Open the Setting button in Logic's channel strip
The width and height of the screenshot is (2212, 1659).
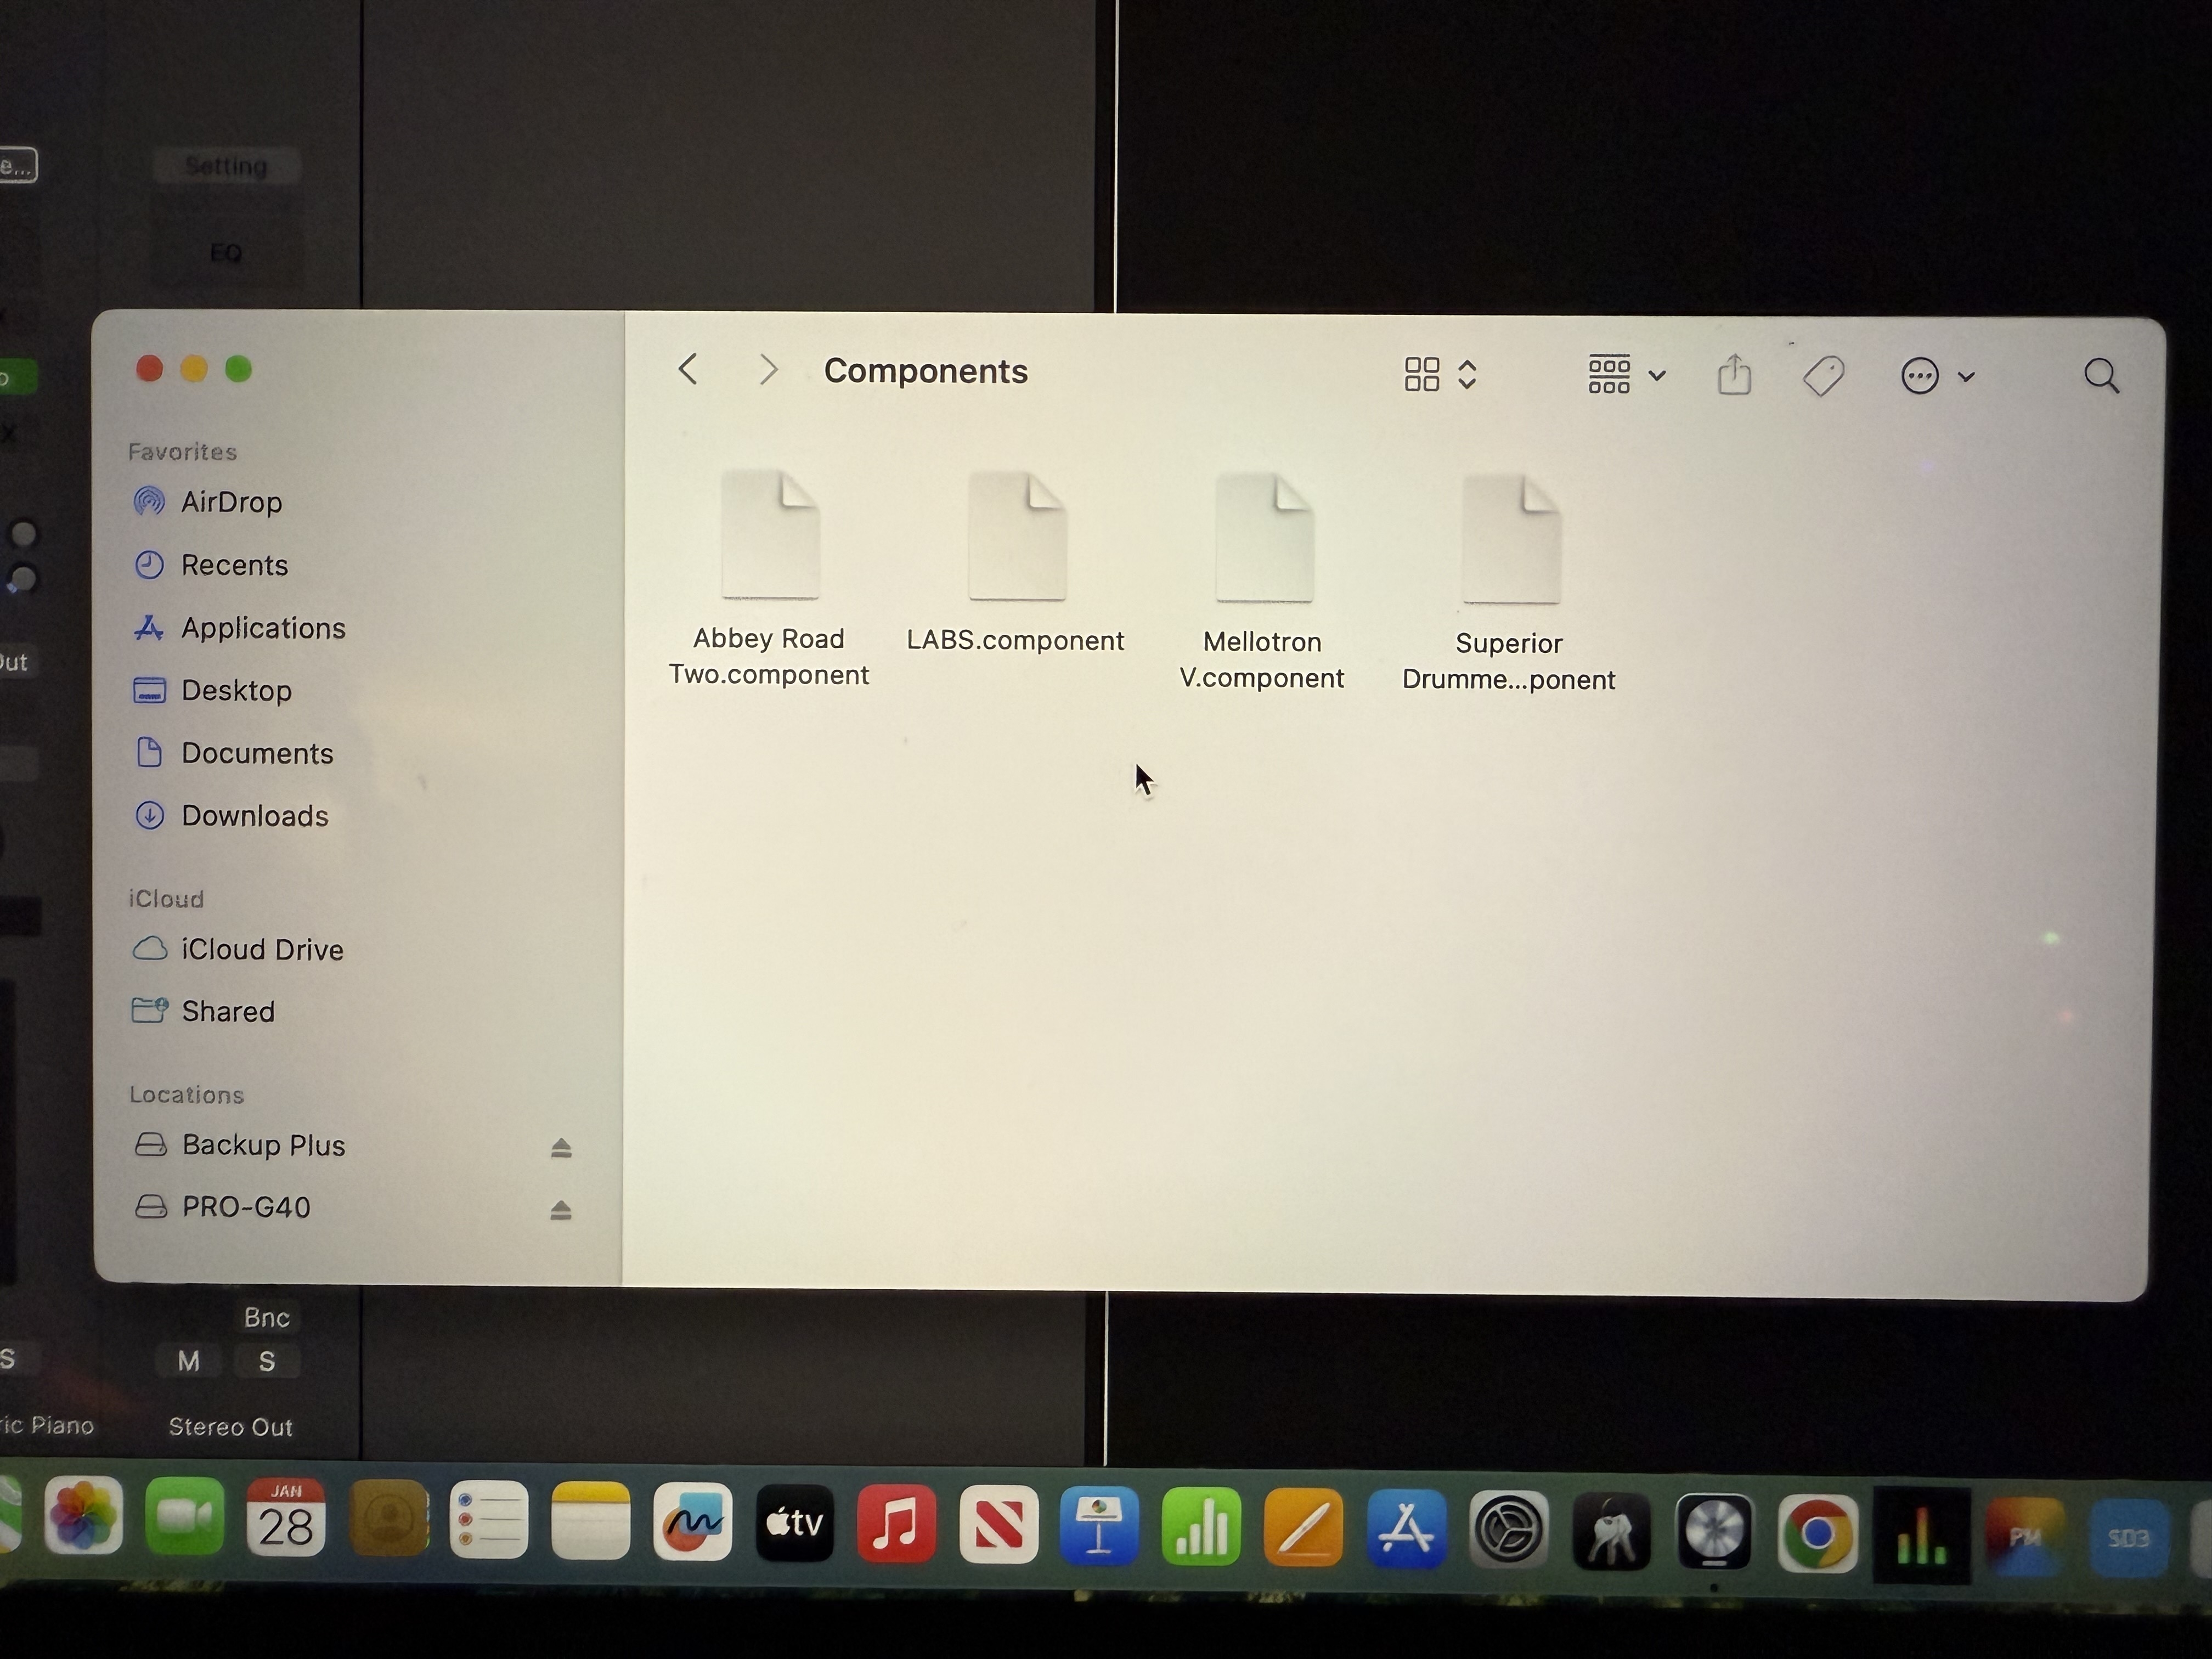point(227,166)
